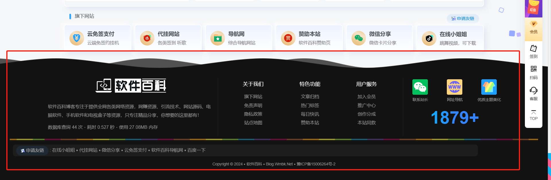Click the green WeChat 联系站长 icon

click(420, 87)
